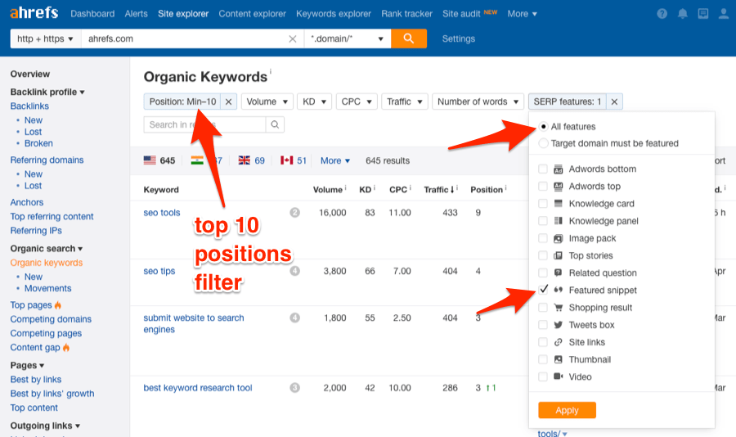This screenshot has width=736, height=437.
Task: Click SERP features badge for seo tips
Action: (294, 271)
